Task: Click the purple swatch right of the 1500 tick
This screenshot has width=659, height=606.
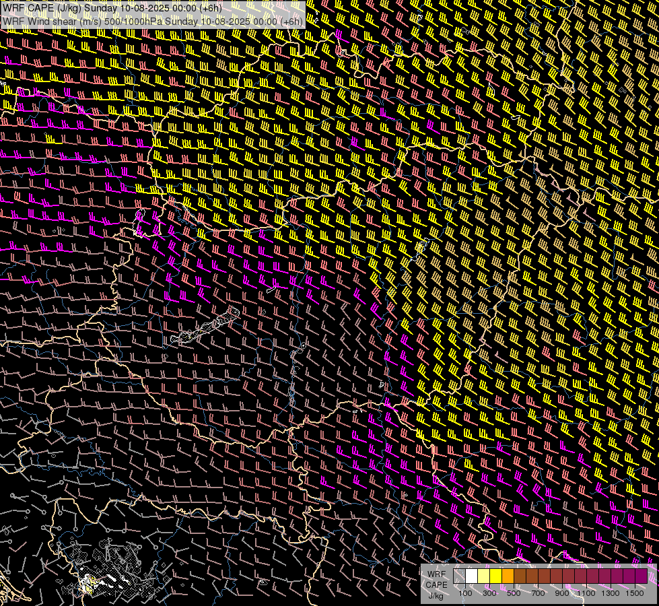Action: click(x=641, y=576)
